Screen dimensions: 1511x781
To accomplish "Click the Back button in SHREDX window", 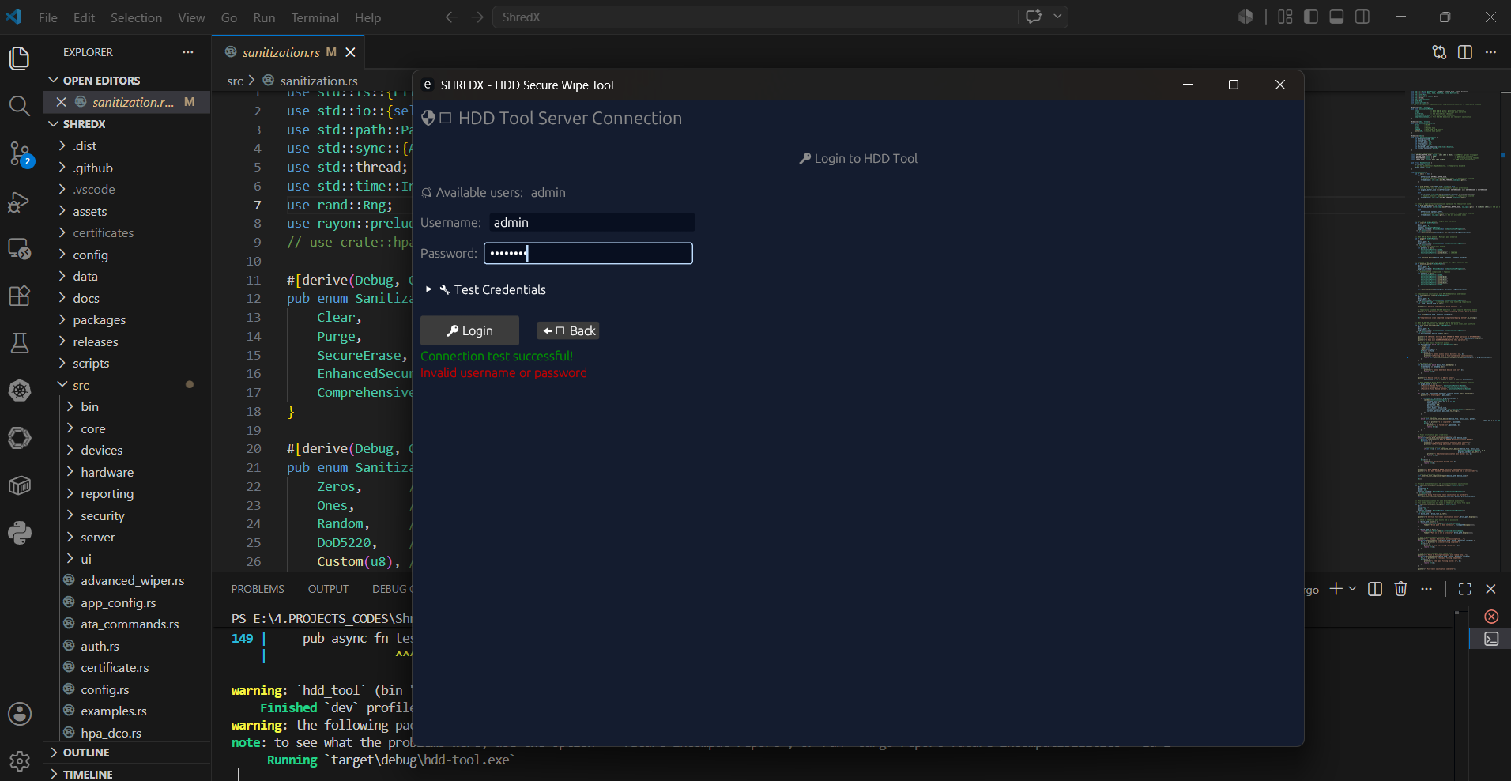I will coord(568,330).
